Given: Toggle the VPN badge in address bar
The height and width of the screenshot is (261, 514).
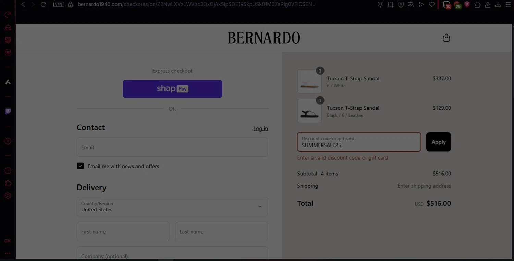Looking at the screenshot, I should [59, 4].
